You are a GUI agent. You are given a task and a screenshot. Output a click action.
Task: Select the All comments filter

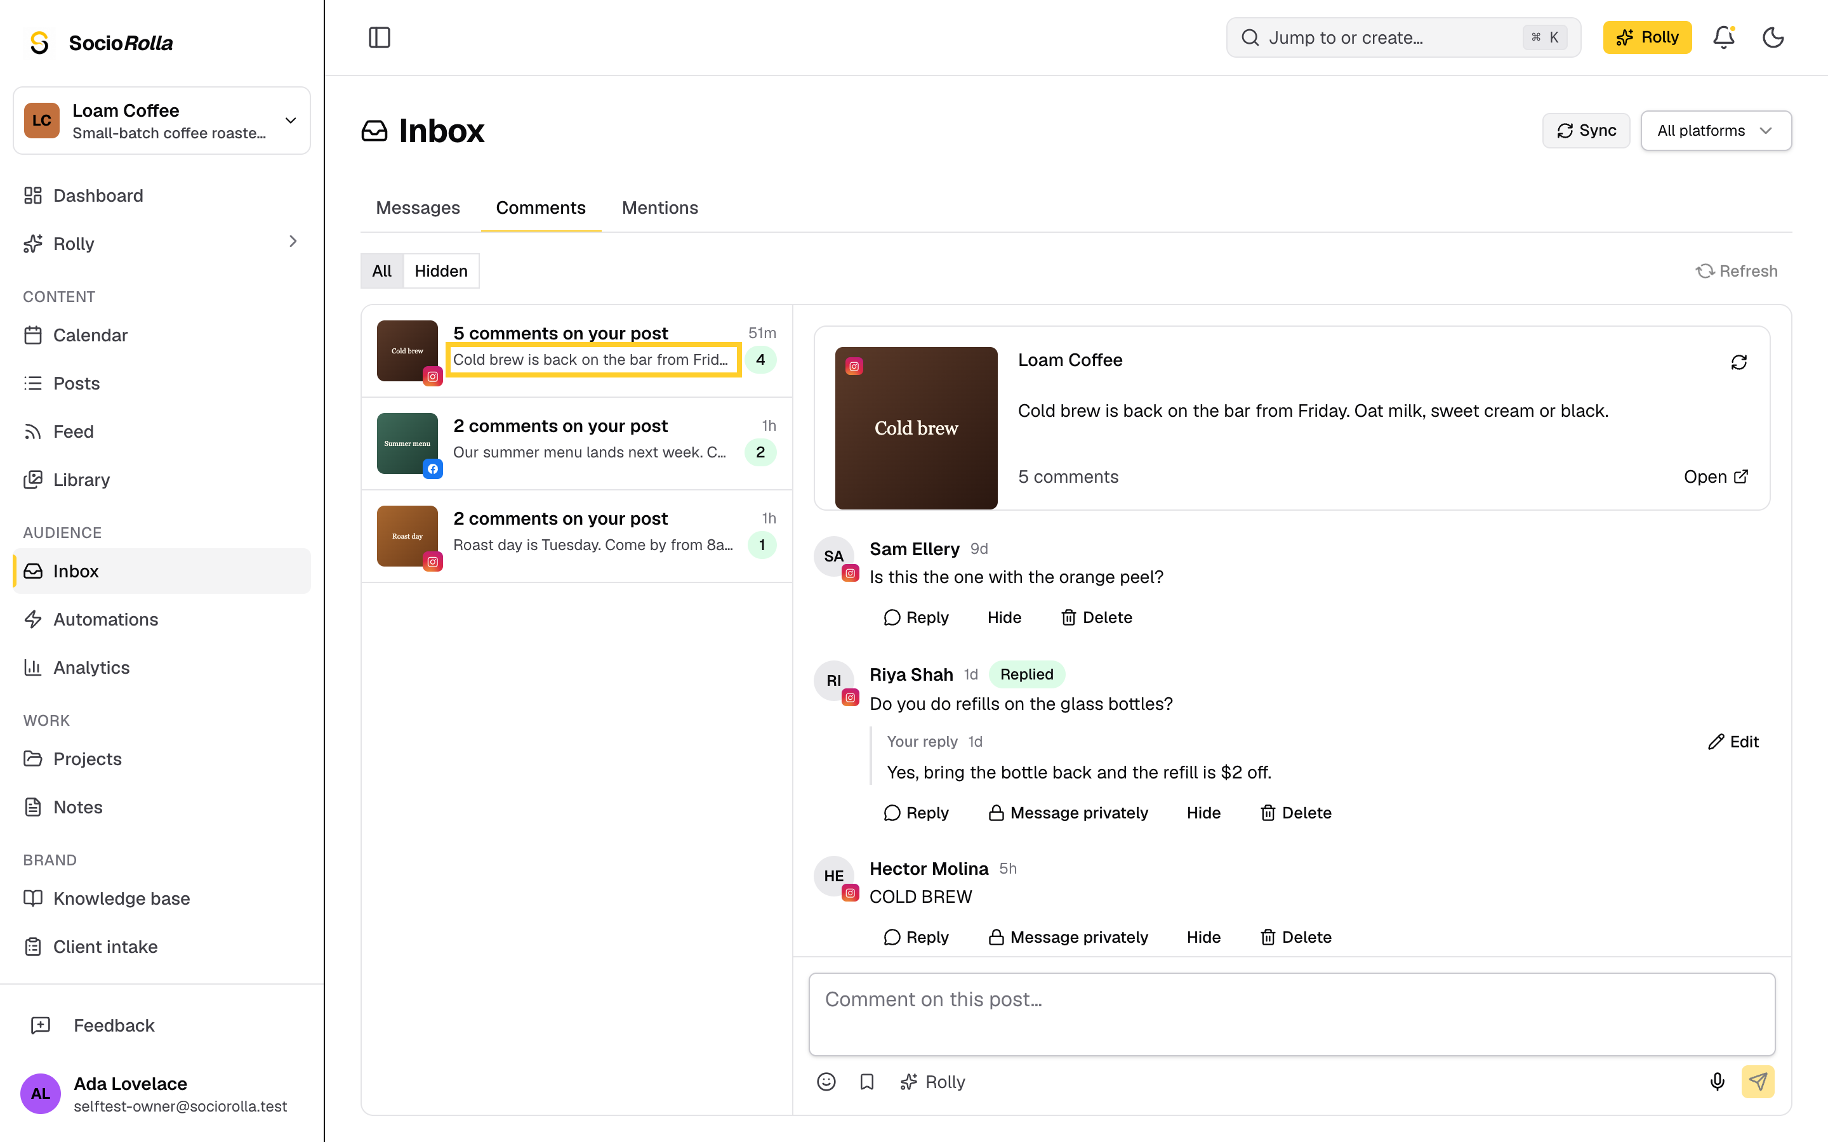coord(381,270)
